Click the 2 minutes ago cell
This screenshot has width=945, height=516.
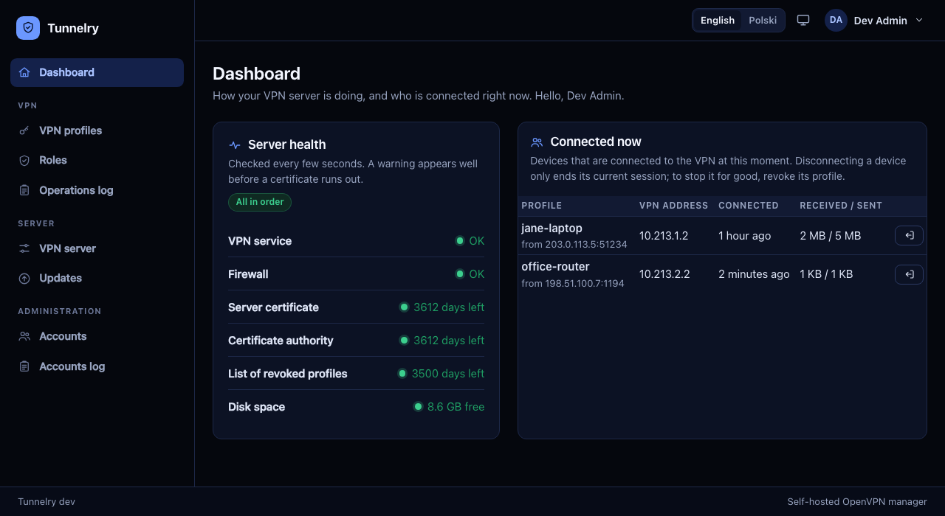click(754, 274)
